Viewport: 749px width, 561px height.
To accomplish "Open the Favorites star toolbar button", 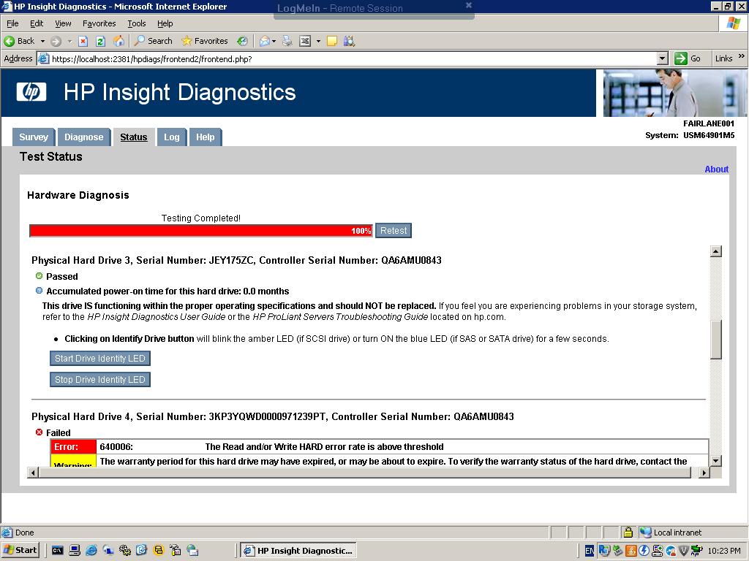I will pos(205,41).
